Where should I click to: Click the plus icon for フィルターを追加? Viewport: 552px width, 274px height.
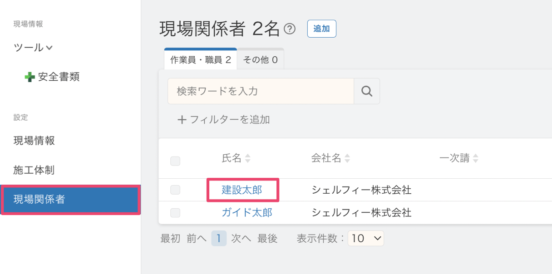(x=182, y=120)
